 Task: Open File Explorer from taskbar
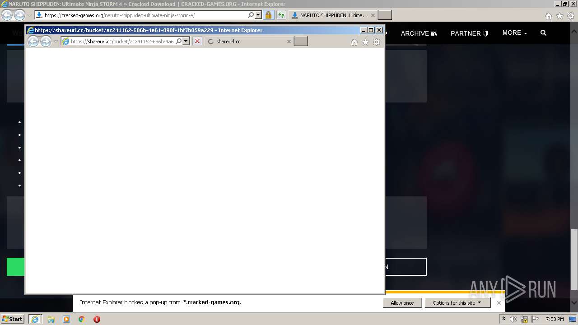click(51, 319)
